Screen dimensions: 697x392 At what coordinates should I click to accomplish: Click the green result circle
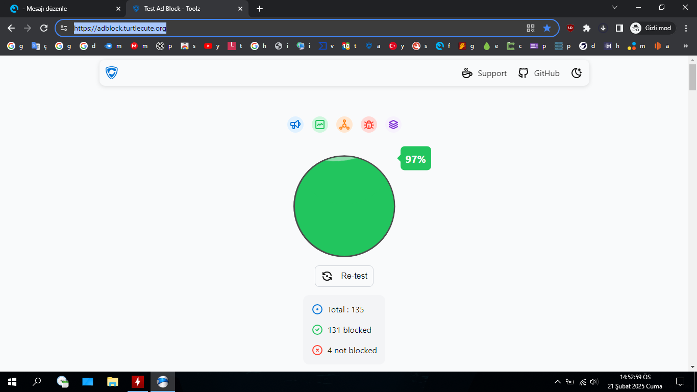344,206
